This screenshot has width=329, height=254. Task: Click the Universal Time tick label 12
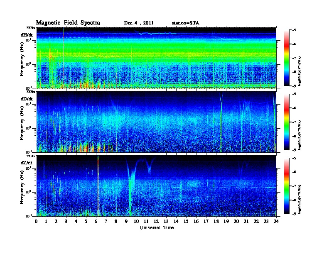point(156,221)
